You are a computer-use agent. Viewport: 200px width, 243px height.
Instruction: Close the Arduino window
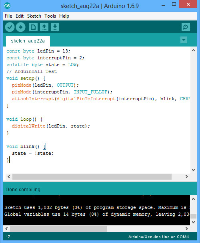pyautogui.click(x=188, y=4)
